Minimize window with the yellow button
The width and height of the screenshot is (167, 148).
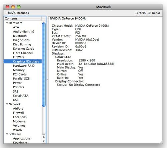coord(13,7)
